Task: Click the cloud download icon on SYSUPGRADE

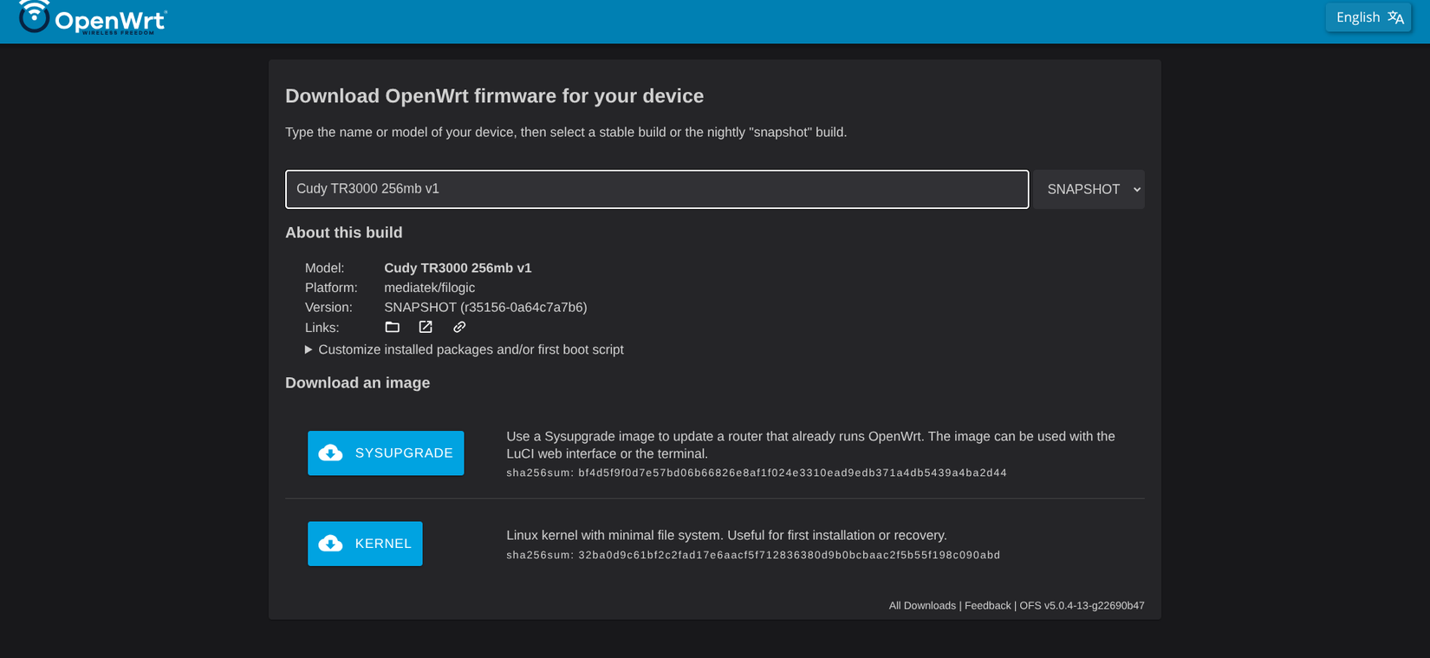Action: (330, 453)
